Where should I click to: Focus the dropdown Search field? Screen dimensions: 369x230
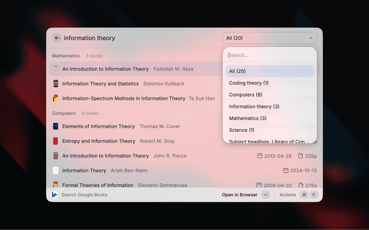(x=269, y=55)
